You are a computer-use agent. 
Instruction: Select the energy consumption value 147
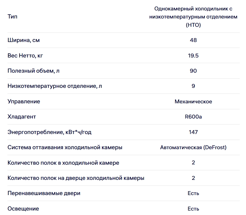[x=193, y=132]
